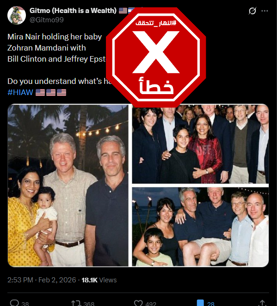Open the top-right group photo thumbnail

200,144
